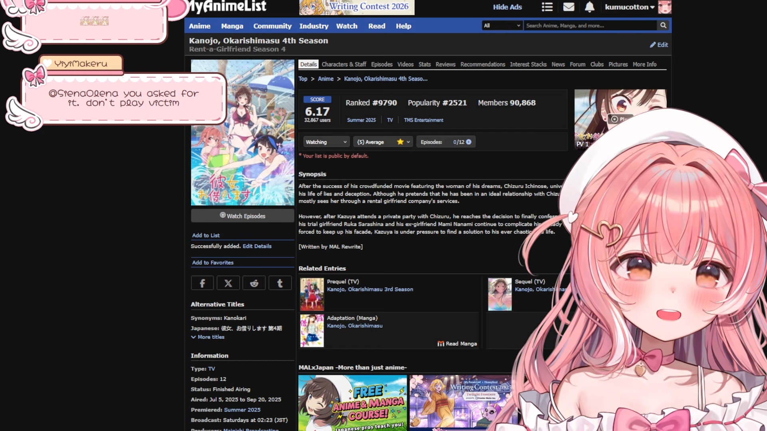767x431 pixels.
Task: Open the list menu icon in header
Action: tap(547, 7)
